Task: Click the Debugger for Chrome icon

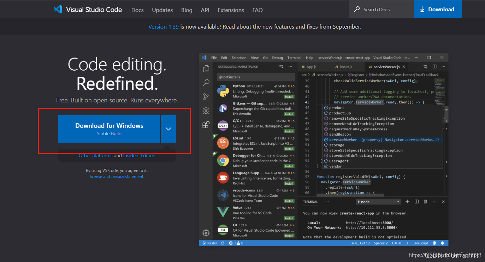Action: tap(223, 161)
